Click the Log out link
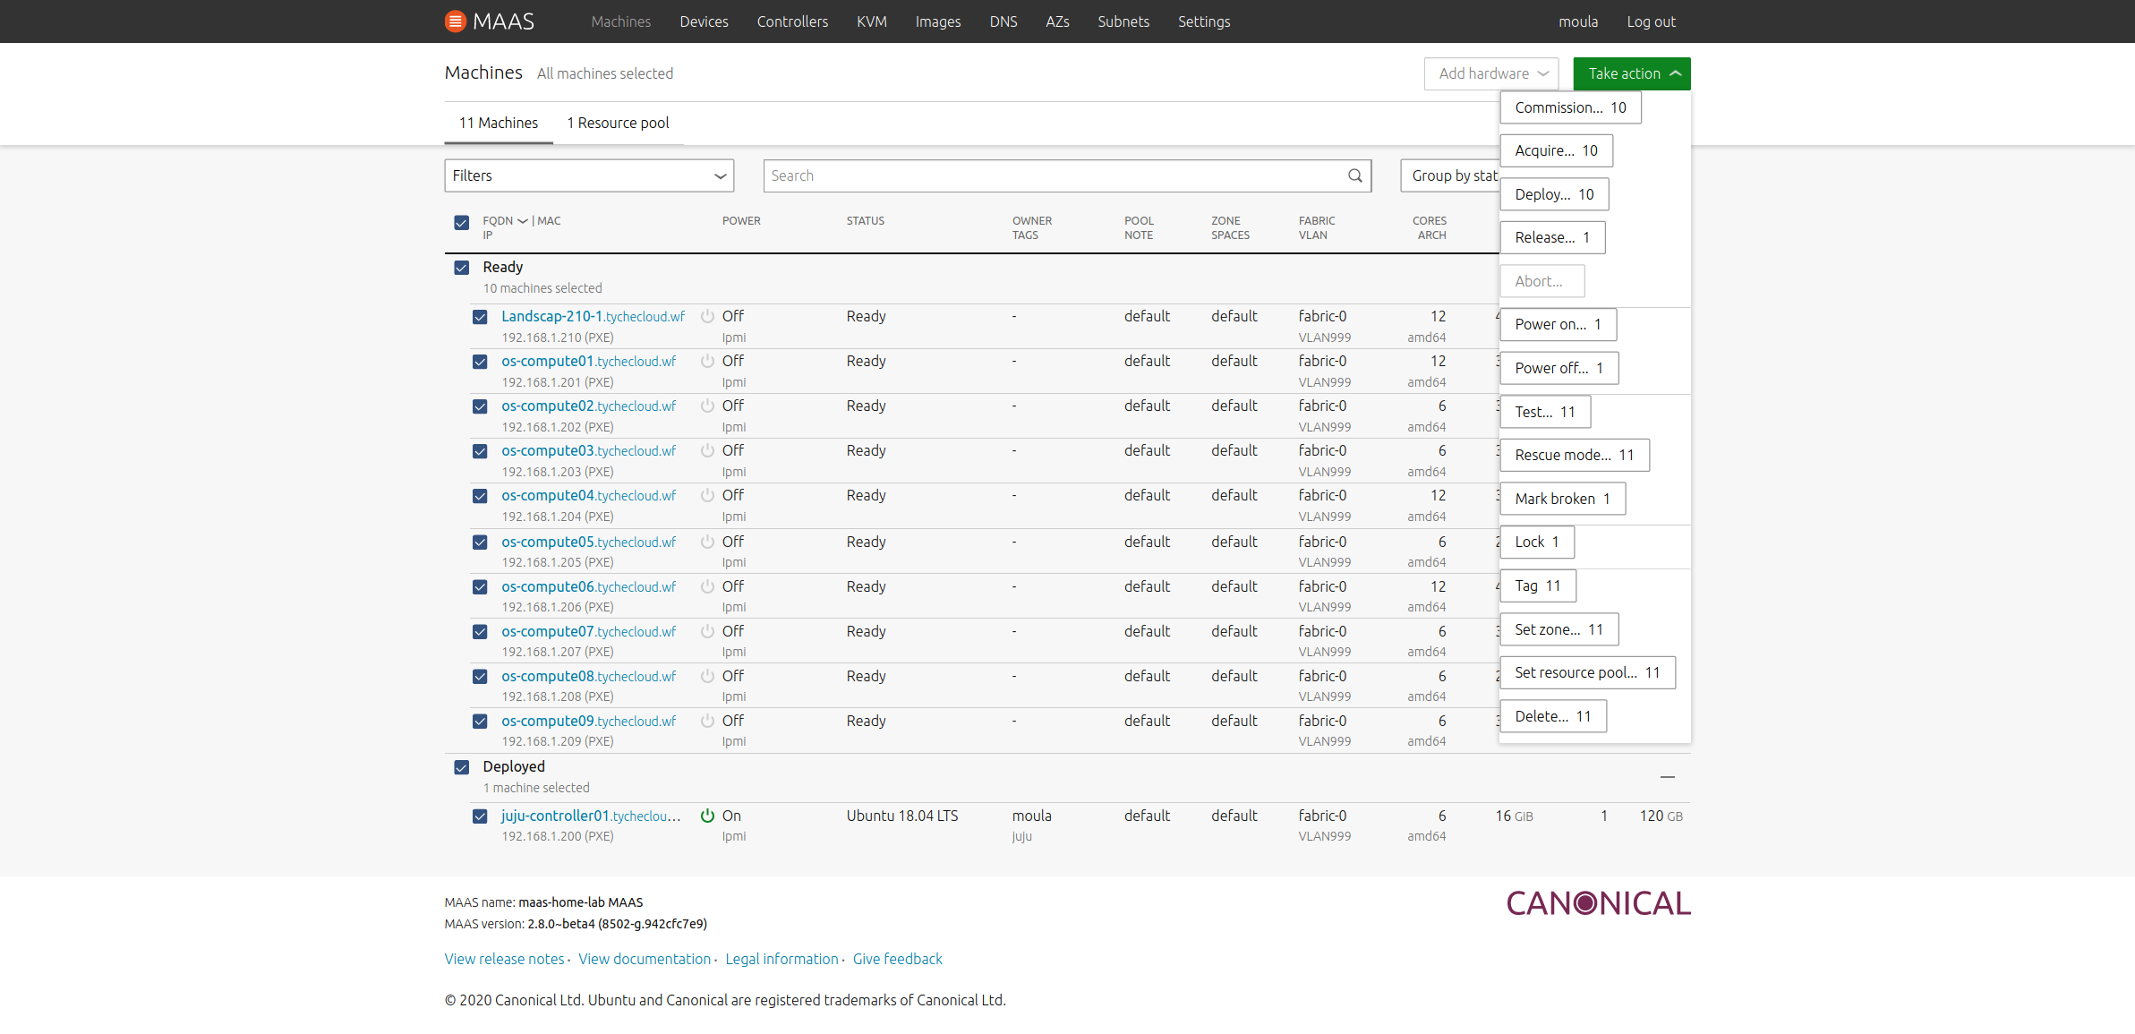This screenshot has width=2135, height=1034. (x=1651, y=21)
